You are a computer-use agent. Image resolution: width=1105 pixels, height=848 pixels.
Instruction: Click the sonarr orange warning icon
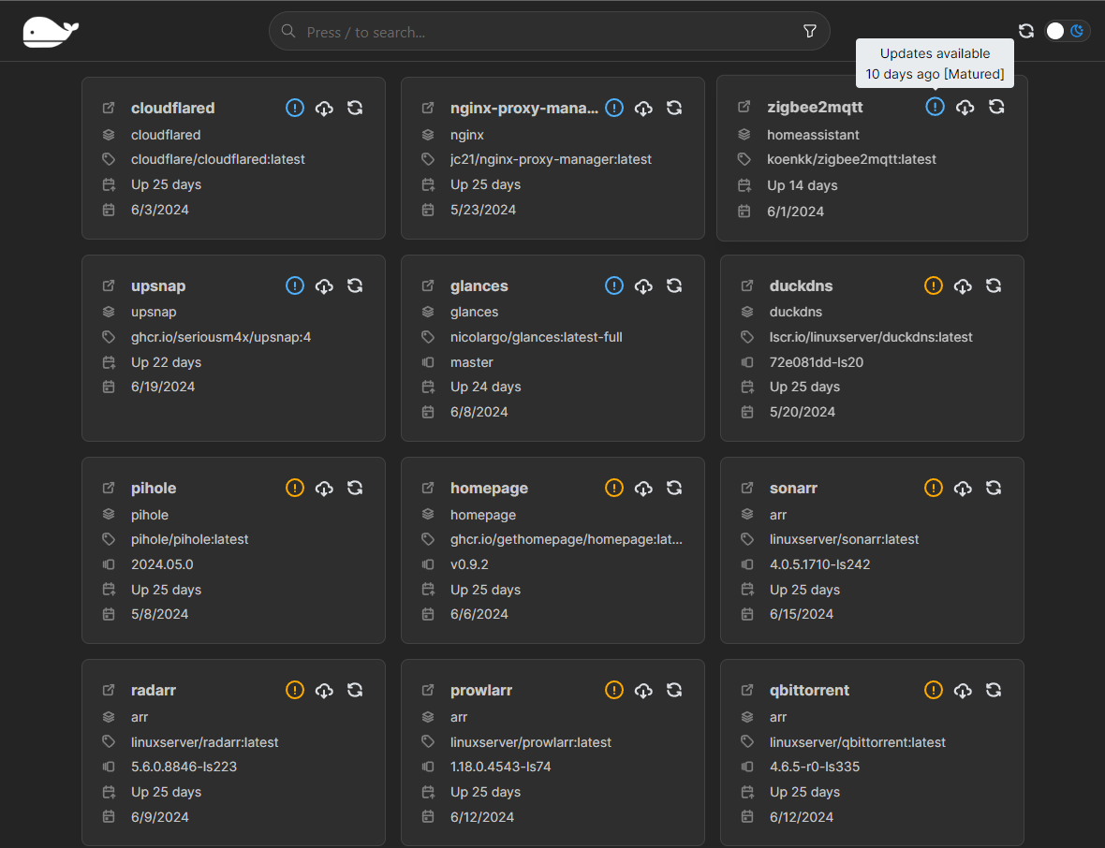(x=933, y=488)
